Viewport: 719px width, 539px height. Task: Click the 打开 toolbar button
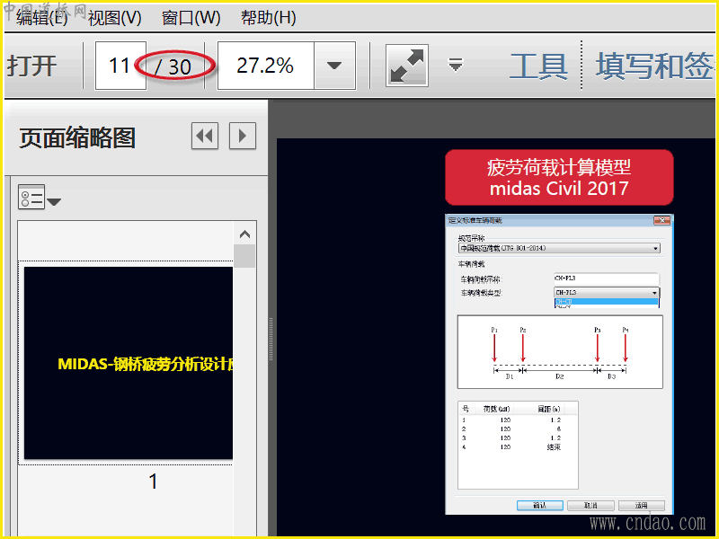31,66
